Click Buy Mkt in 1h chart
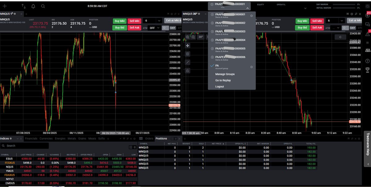371x187 pixels. click(119, 21)
